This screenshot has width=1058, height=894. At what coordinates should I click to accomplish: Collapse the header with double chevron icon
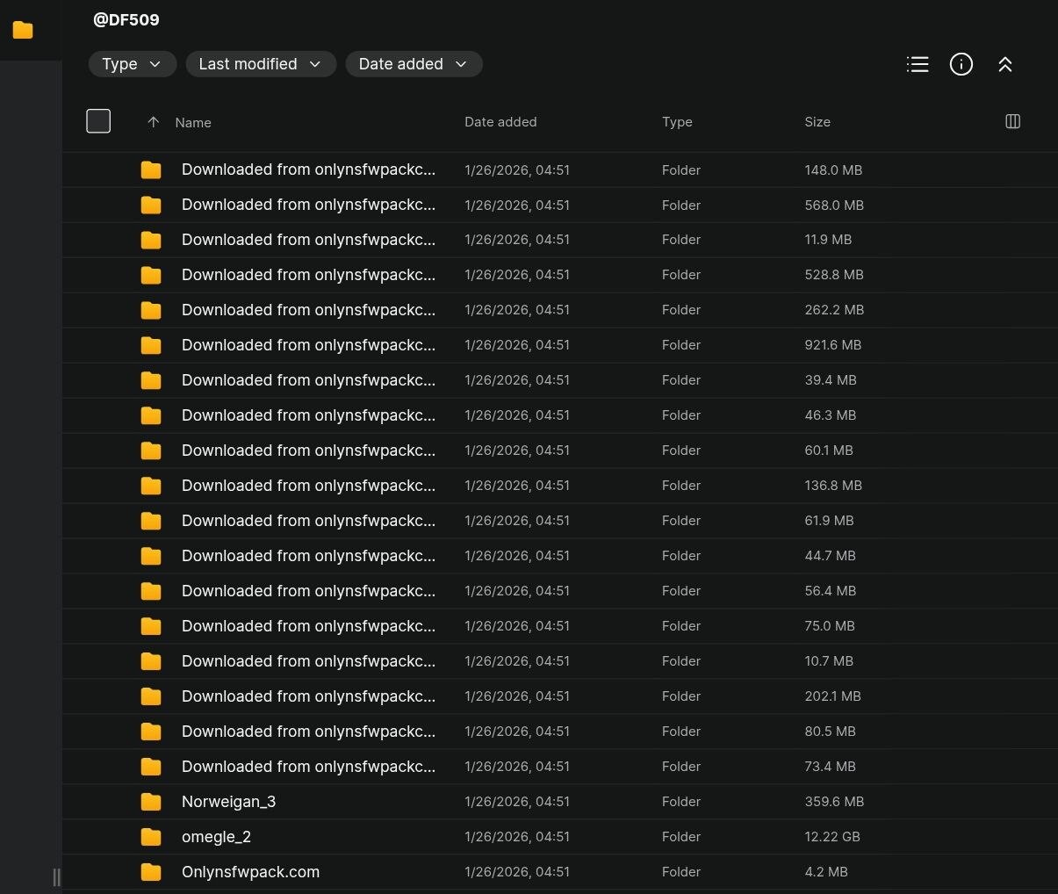coord(1005,64)
